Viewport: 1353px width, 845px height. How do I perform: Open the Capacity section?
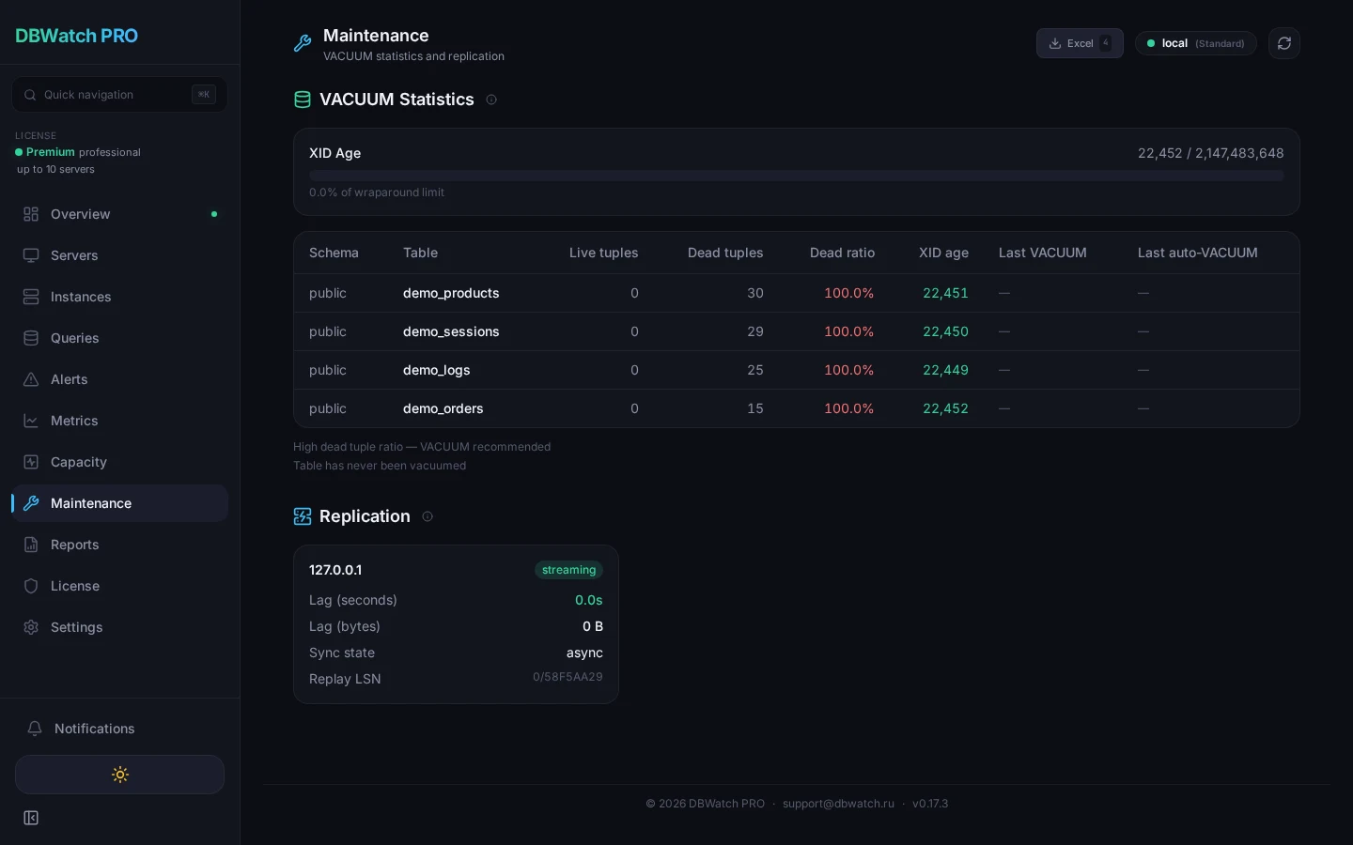point(78,462)
